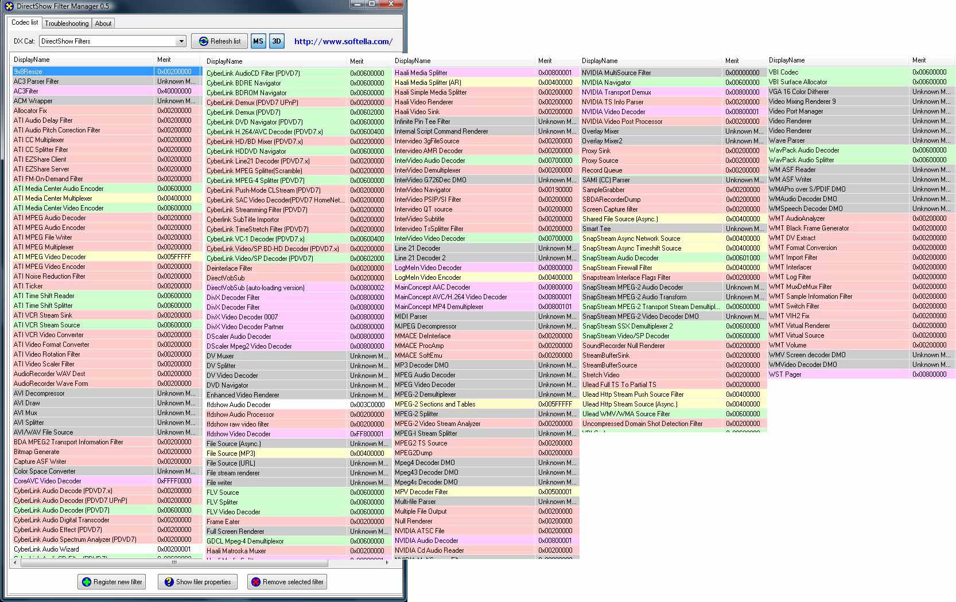Screen dimensions: 956x602
Task: Click Remove selected filter button
Action: pyautogui.click(x=287, y=582)
